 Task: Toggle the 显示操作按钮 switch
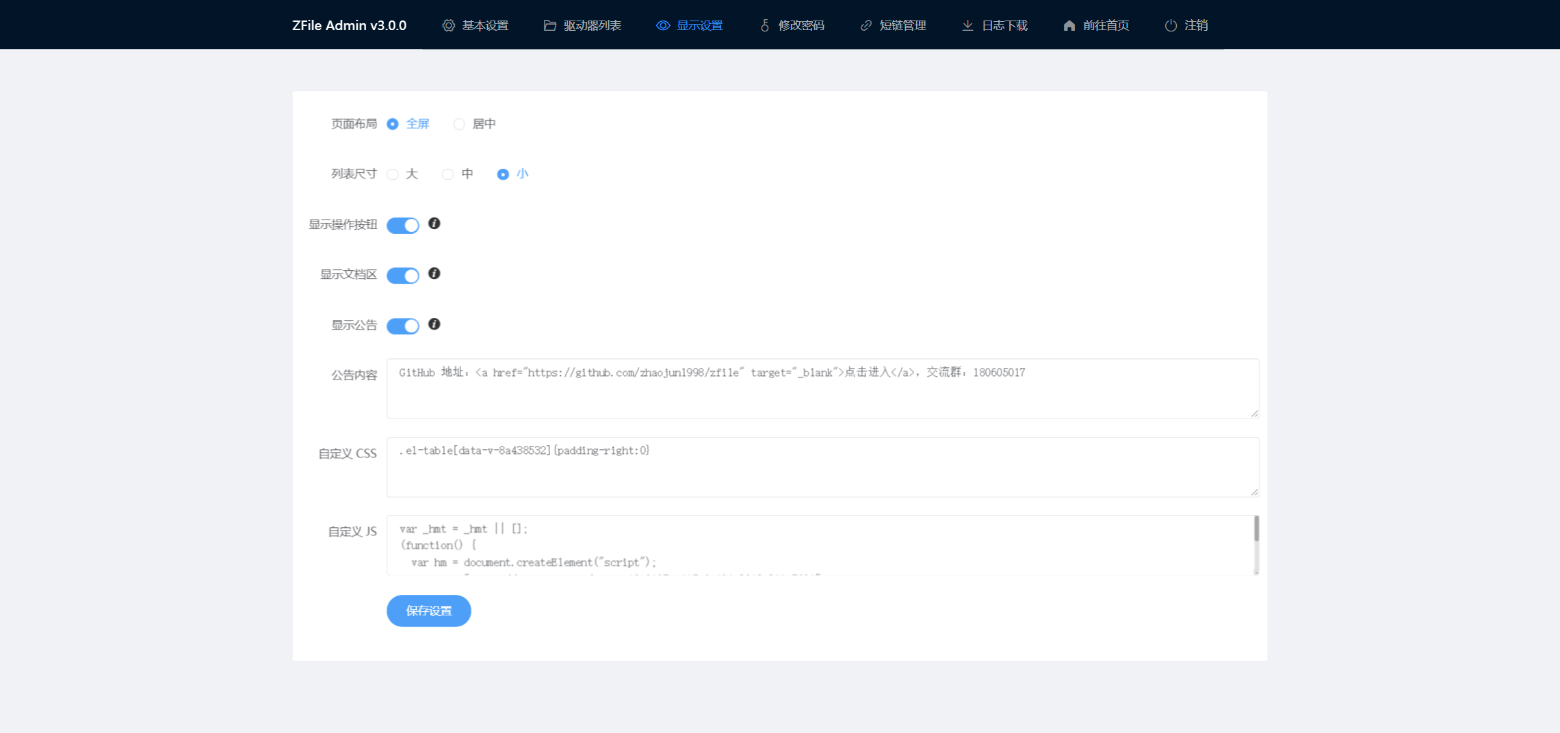click(x=403, y=225)
